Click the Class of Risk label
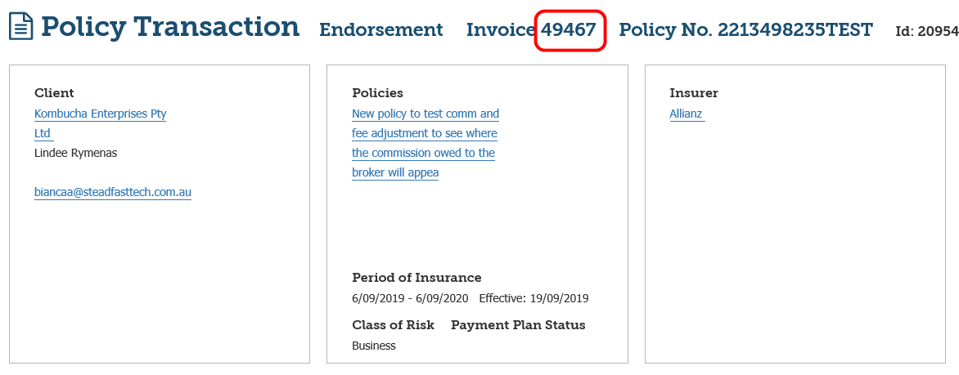Screen dimensions: 959x375 (393, 325)
